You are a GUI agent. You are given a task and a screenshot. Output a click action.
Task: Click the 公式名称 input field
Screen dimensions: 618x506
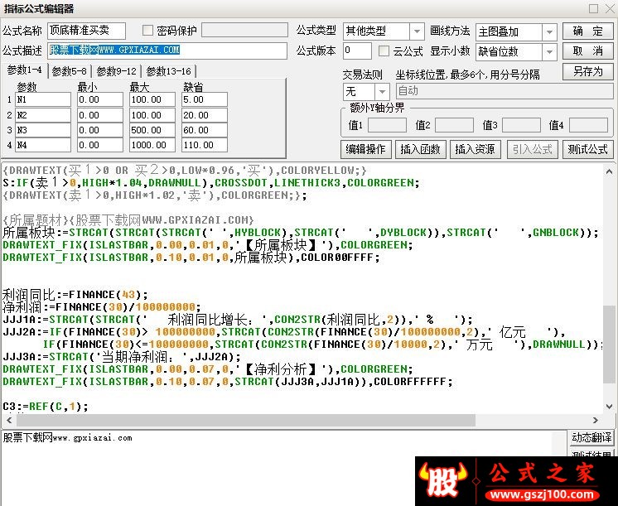coord(86,31)
